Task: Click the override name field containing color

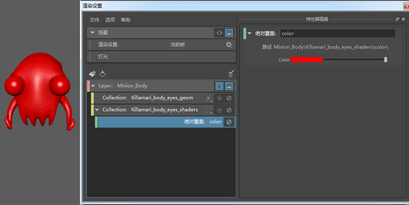Action: tap(338, 34)
